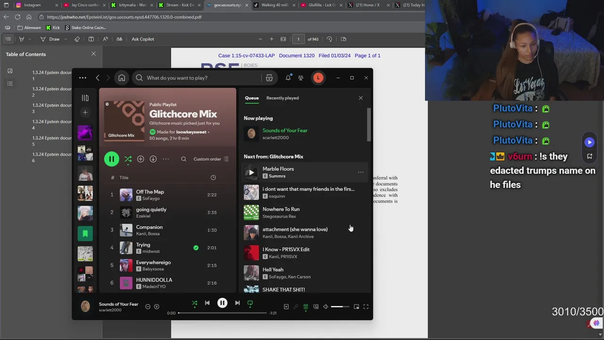Viewport: 604px width, 340px height.
Task: Add Sounds of Your Fear to Liked Songs
Action: (x=157, y=307)
